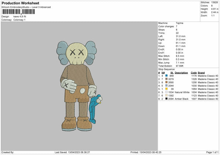Click the stitch count 2695 in row 3
This screenshot has height=155, width=220.
pyautogui.click(x=171, y=82)
